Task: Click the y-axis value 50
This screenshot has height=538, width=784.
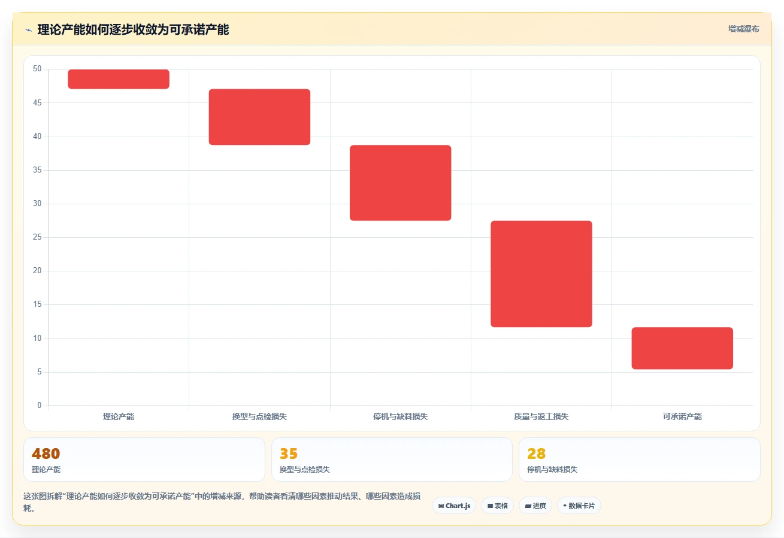Action: click(37, 69)
